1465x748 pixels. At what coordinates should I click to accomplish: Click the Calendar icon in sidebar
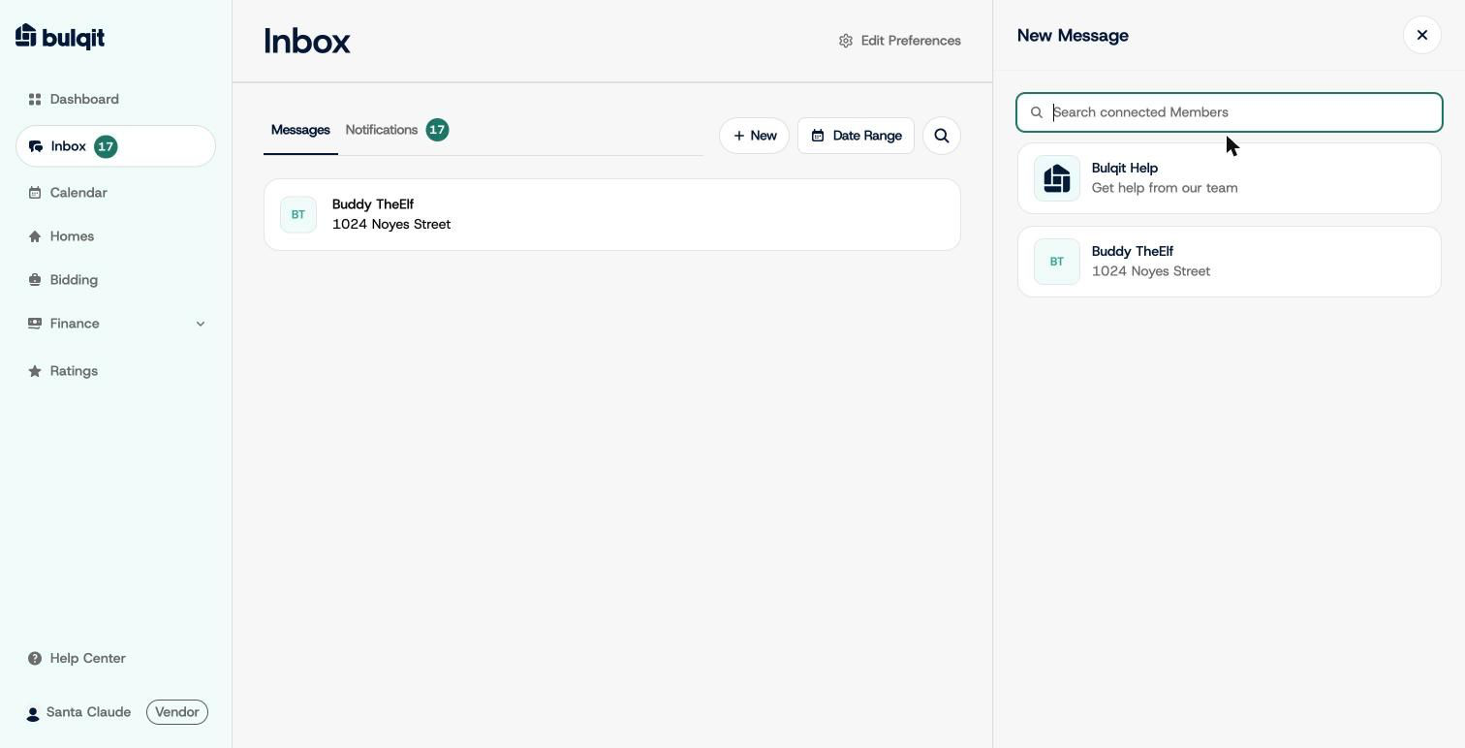click(x=35, y=193)
